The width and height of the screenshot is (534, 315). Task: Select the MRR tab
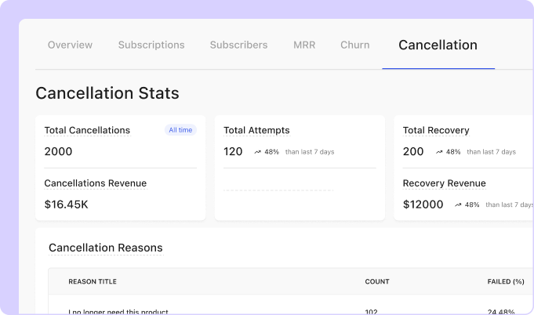pos(304,45)
